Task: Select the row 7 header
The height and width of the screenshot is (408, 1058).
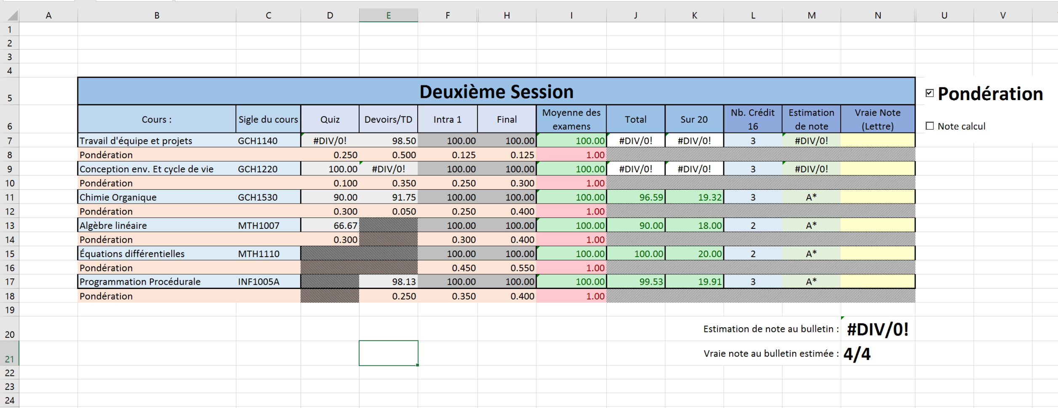Action: pos(10,140)
